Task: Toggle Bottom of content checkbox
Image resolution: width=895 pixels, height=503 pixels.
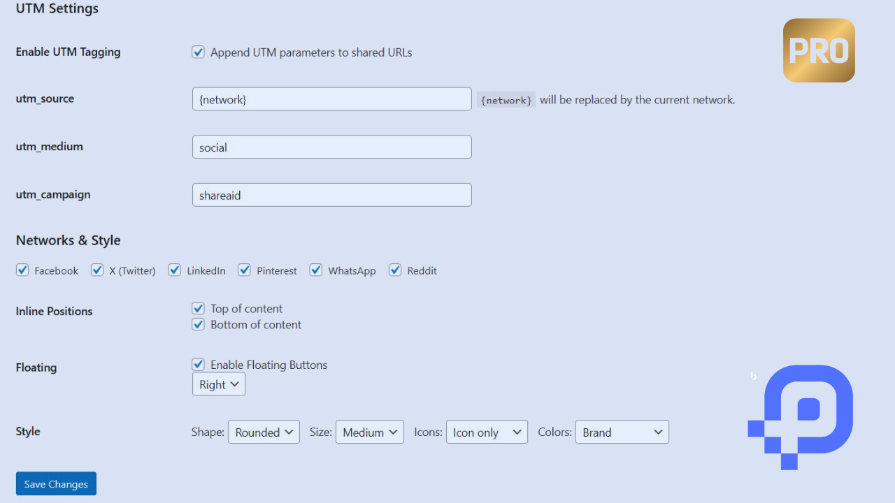Action: point(198,324)
